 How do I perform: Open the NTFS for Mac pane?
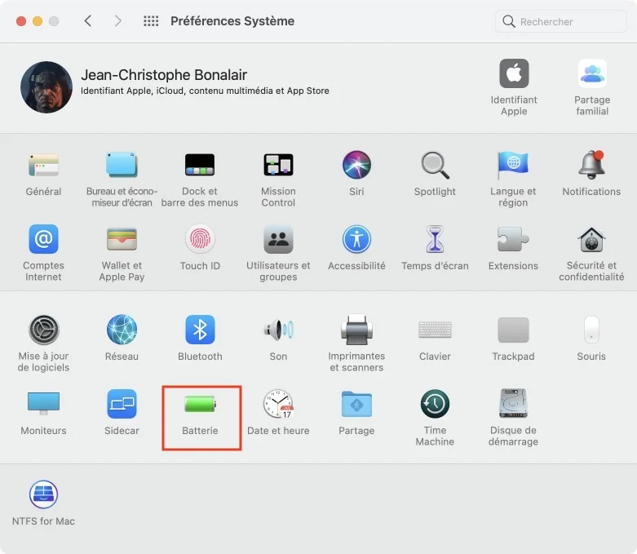coord(43,494)
